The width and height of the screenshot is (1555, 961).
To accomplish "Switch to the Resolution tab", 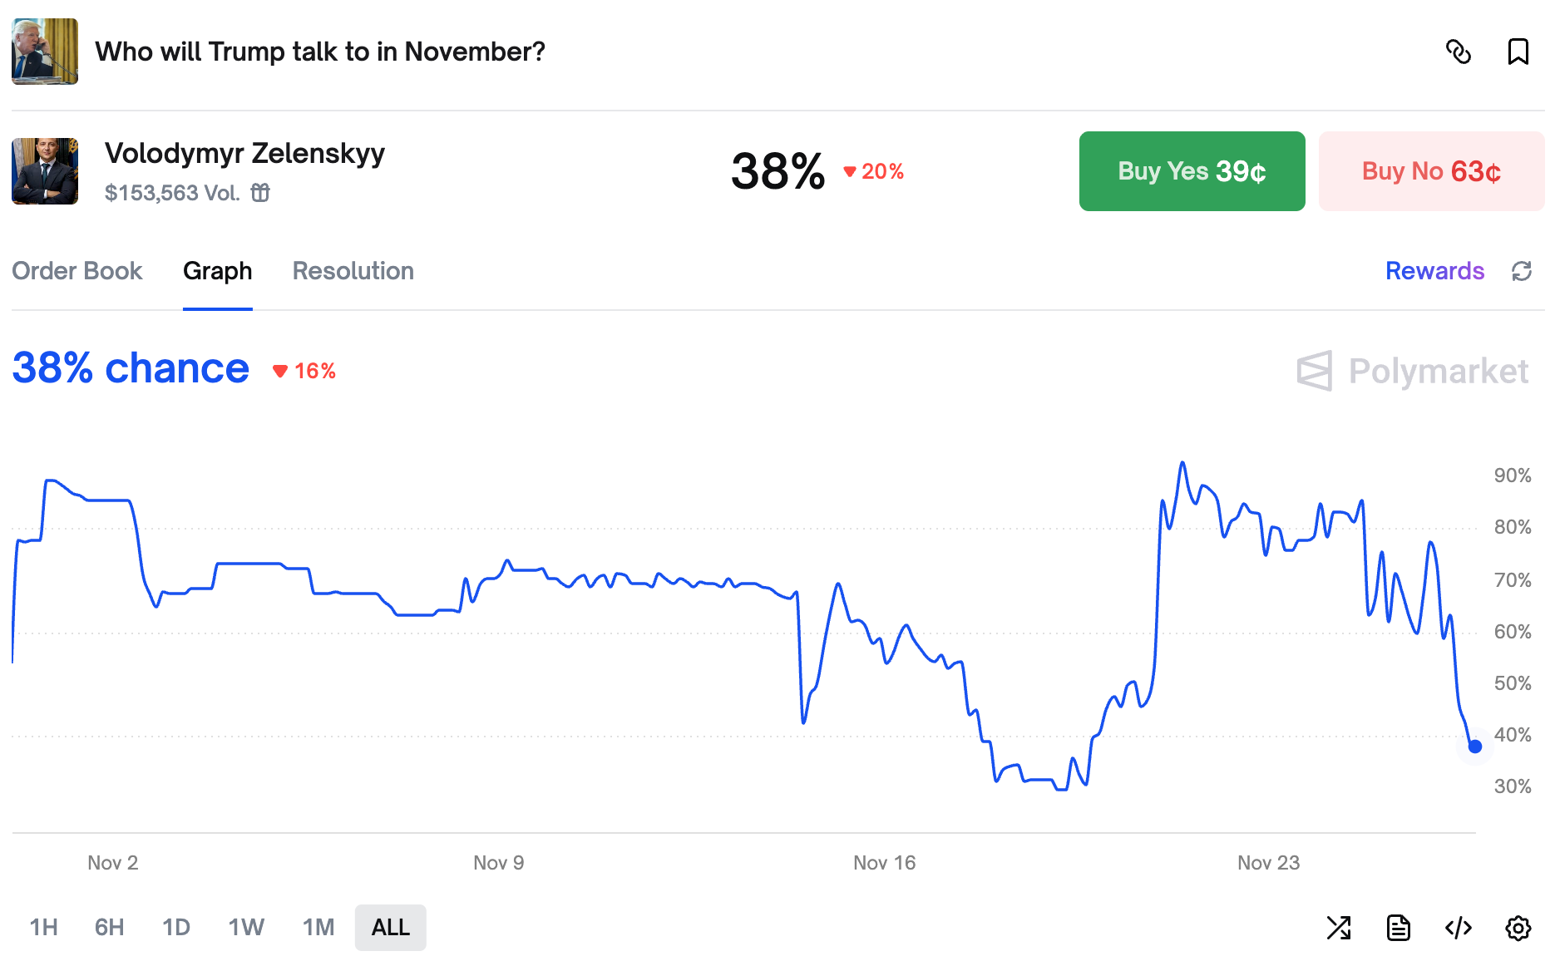I will tap(353, 271).
